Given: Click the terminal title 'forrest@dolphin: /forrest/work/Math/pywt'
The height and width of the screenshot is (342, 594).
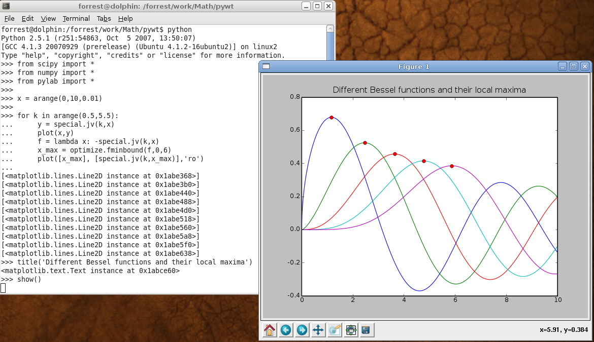Looking at the screenshot, I should [x=156, y=7].
